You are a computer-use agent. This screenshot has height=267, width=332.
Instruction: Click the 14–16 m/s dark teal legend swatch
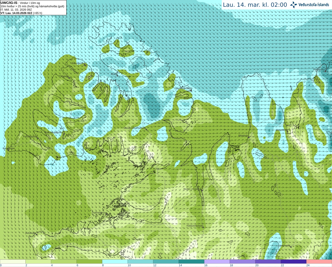tap(191, 262)
